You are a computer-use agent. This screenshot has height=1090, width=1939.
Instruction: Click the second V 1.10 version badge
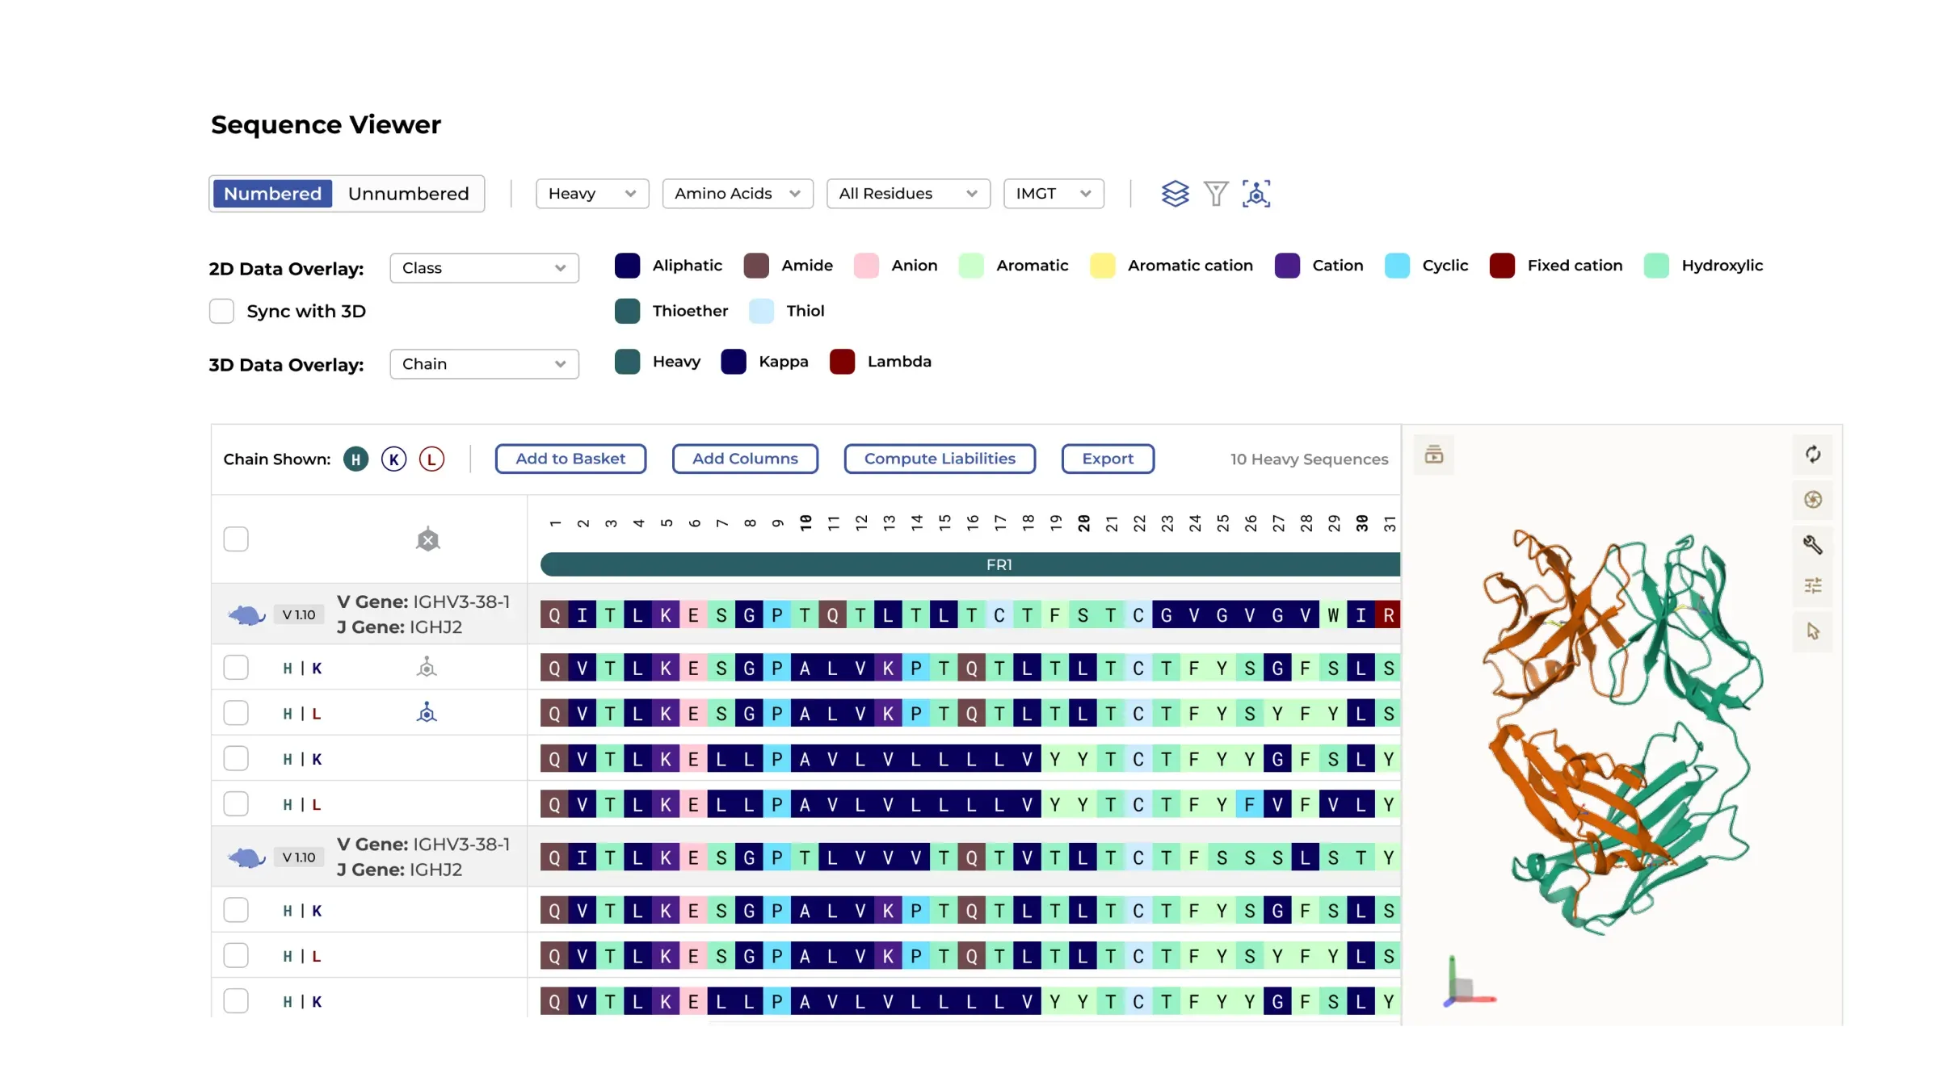point(299,857)
